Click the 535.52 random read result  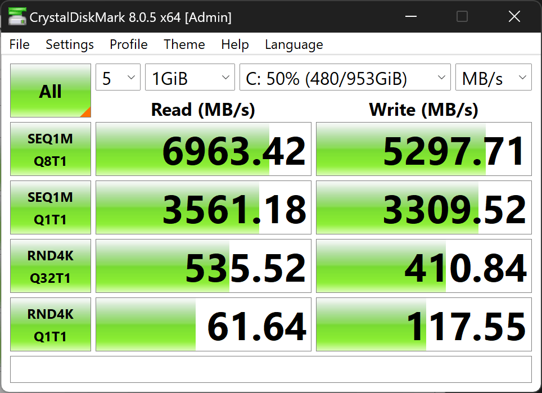click(204, 266)
